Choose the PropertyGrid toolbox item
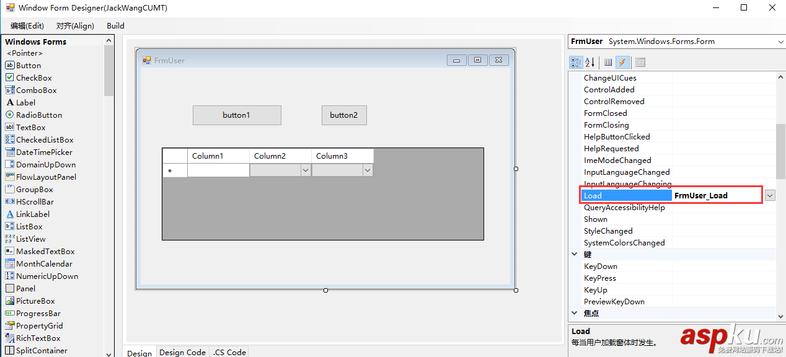Image resolution: width=786 pixels, height=357 pixels. 34,325
